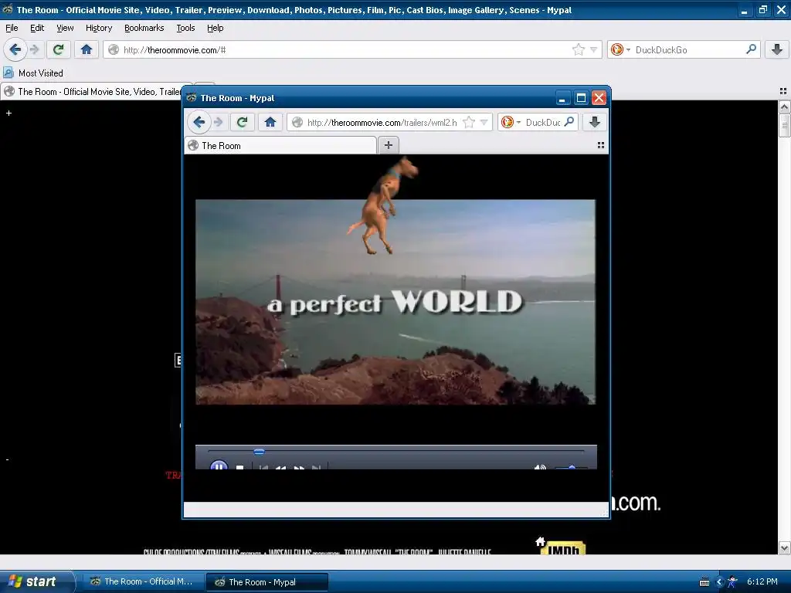Click the a perfect WORLD video frame
791x593 pixels.
(395, 302)
